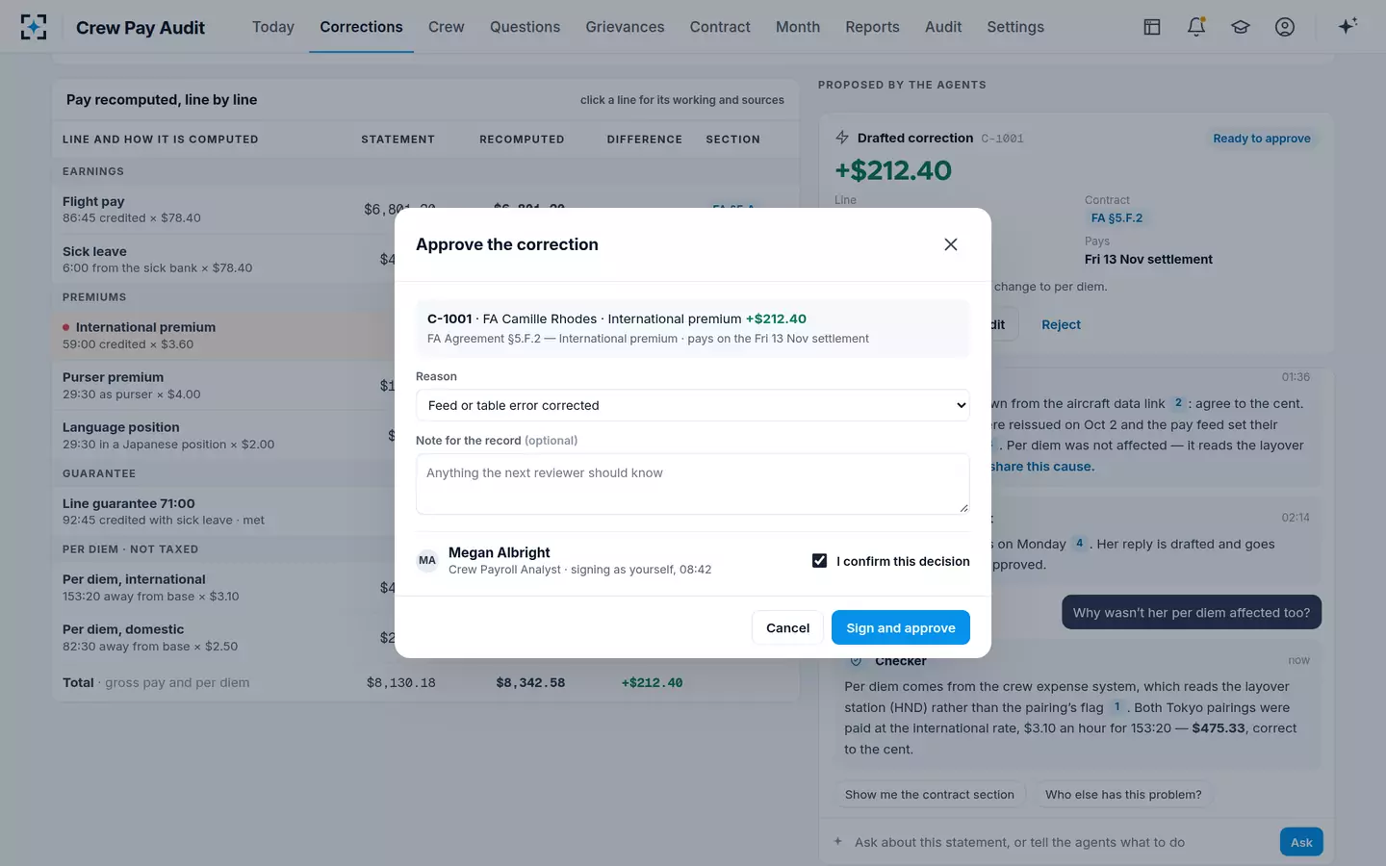Click the Crew Pay Audit logo icon

(34, 27)
